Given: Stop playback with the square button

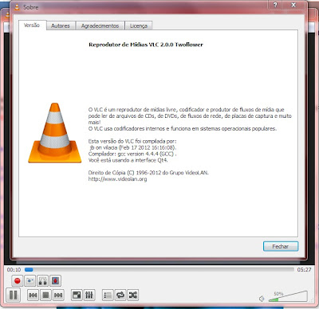Looking at the screenshot, I should 45,295.
